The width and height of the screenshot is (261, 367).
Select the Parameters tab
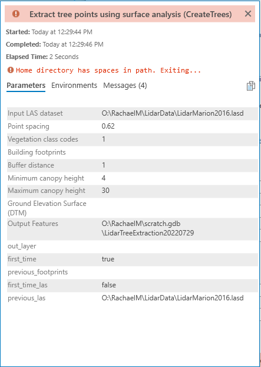[26, 86]
